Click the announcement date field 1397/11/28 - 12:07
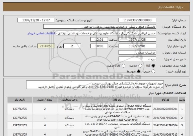This screenshot has width=193, height=136. (36, 20)
